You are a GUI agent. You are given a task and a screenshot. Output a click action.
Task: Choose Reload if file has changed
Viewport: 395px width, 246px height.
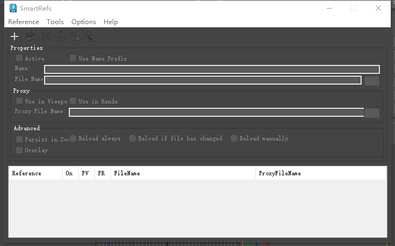(133, 138)
